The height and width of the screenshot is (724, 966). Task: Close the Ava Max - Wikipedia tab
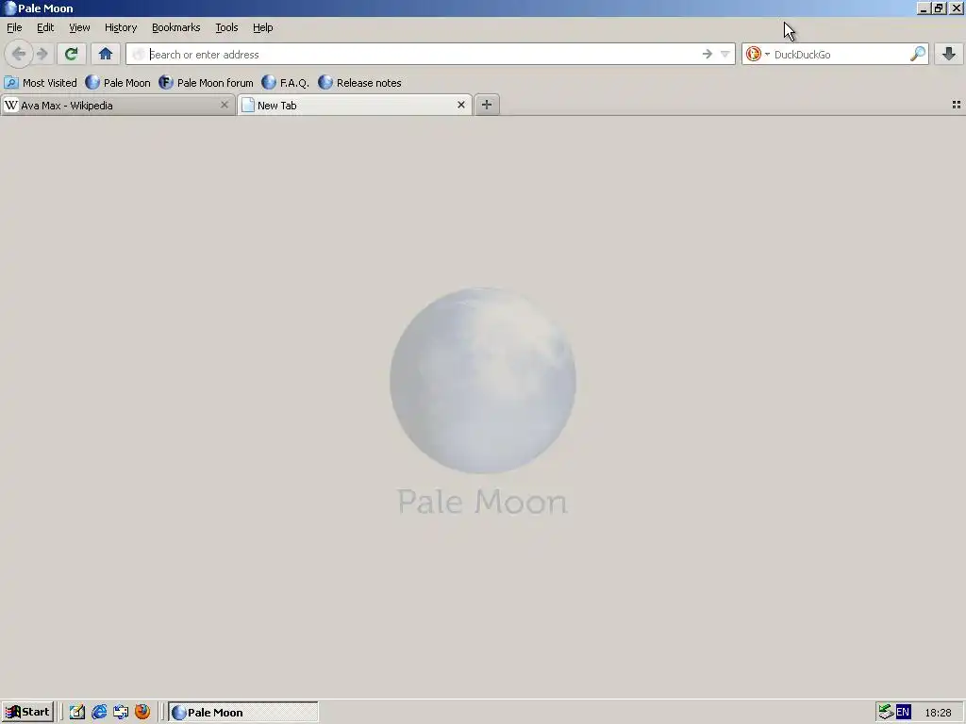tap(225, 106)
